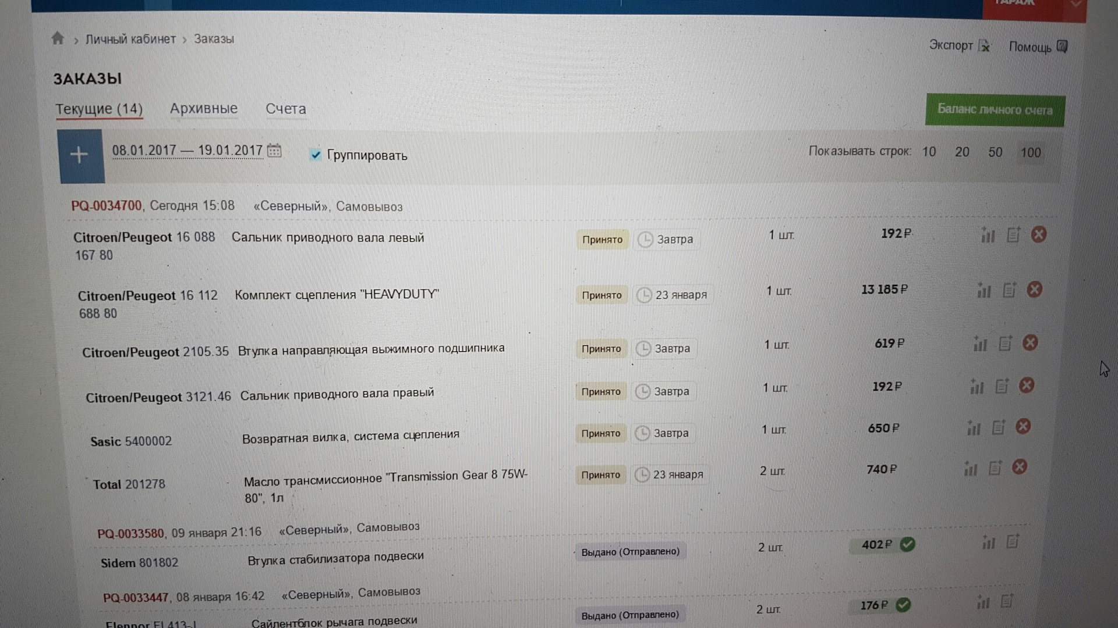Click the date range 08.01.2017 — 19.01.2017 field
The height and width of the screenshot is (628, 1118).
point(186,149)
